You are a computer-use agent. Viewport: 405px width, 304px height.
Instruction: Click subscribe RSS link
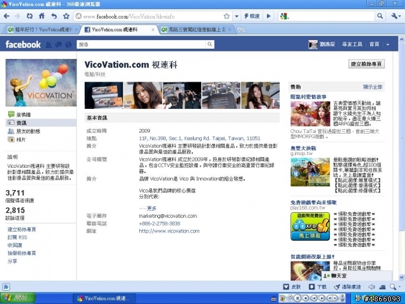pyautogui.click(x=17, y=237)
